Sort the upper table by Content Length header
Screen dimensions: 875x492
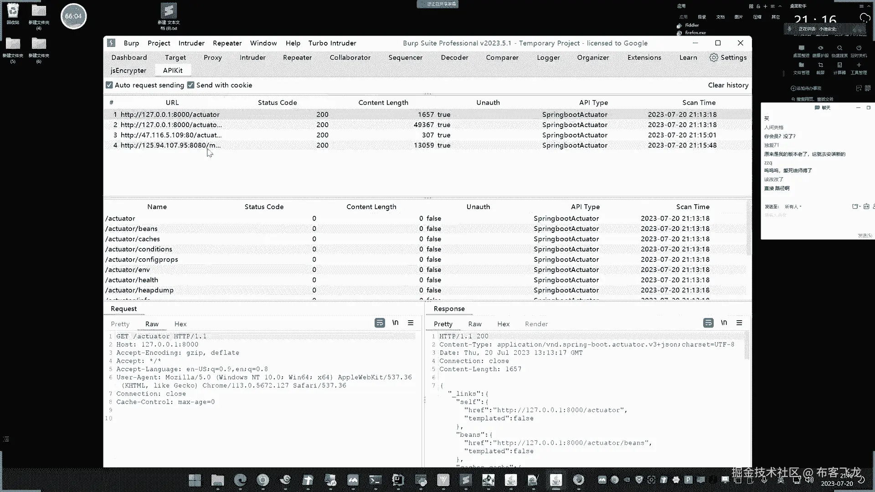(x=383, y=102)
